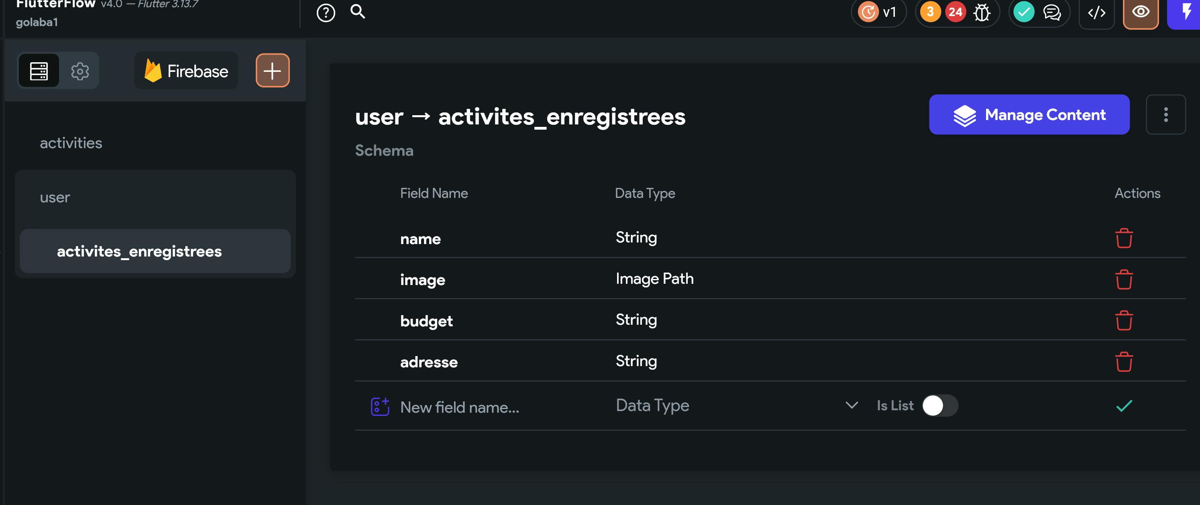Open the comments chat bubble icon
This screenshot has width=1200, height=505.
pyautogui.click(x=1051, y=12)
